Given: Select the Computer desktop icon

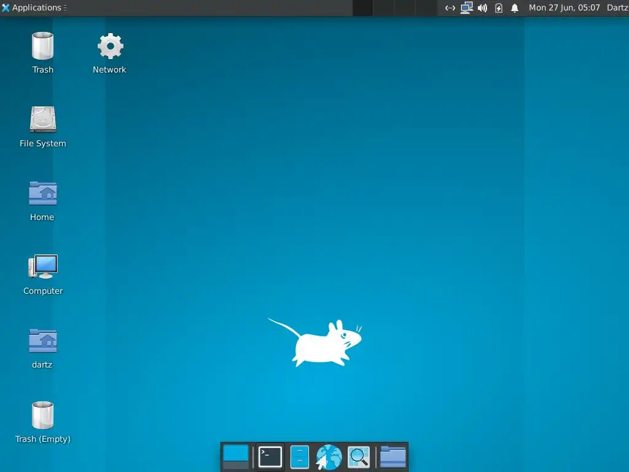Looking at the screenshot, I should pos(43,267).
